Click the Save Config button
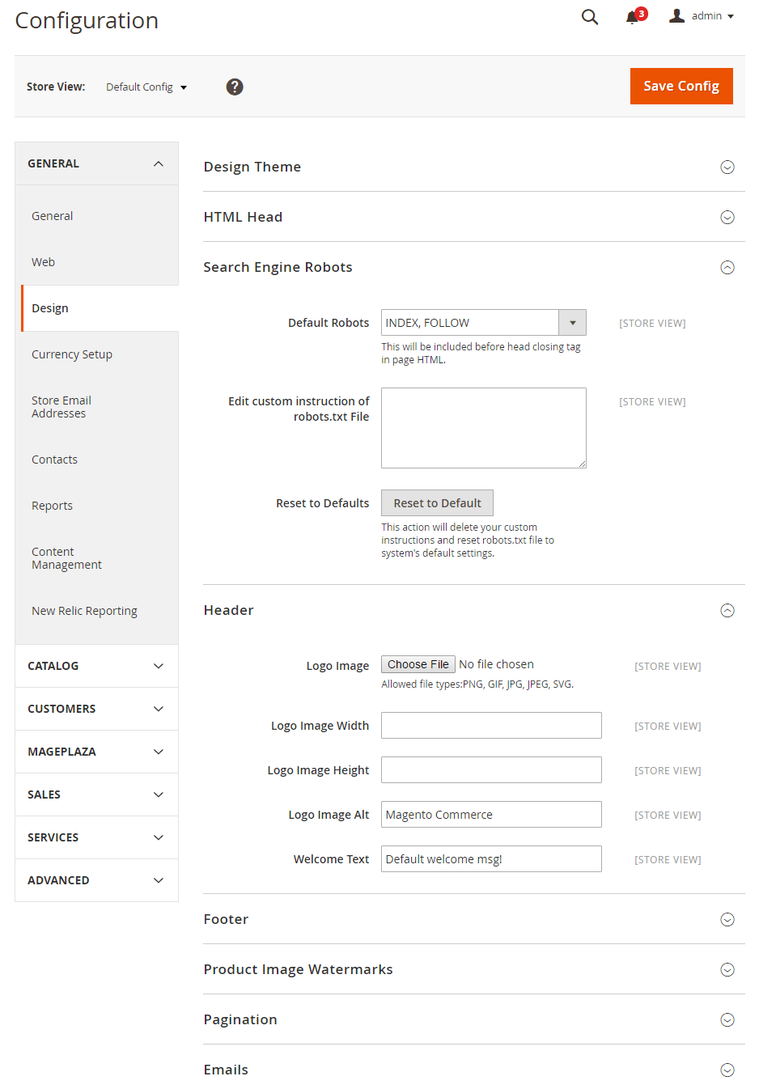Screen dimensions: 759x1089 [x=681, y=86]
